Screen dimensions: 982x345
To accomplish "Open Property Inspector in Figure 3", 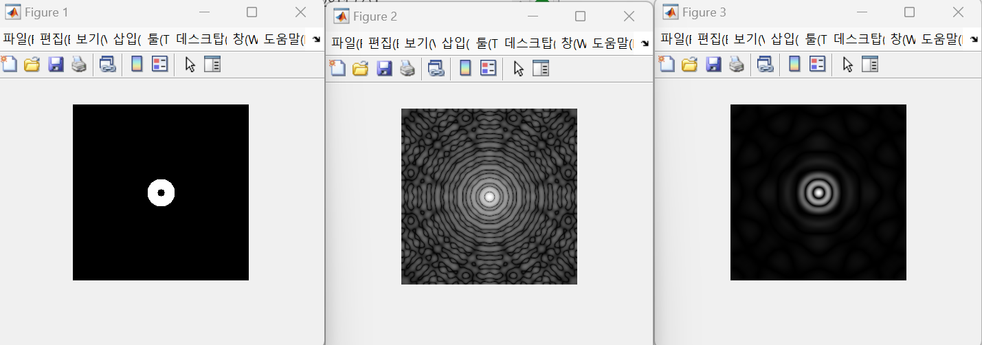I will (870, 64).
